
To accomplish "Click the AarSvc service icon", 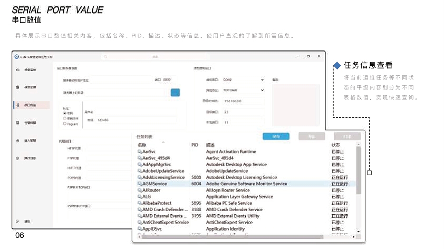I will pyautogui.click(x=140, y=152).
